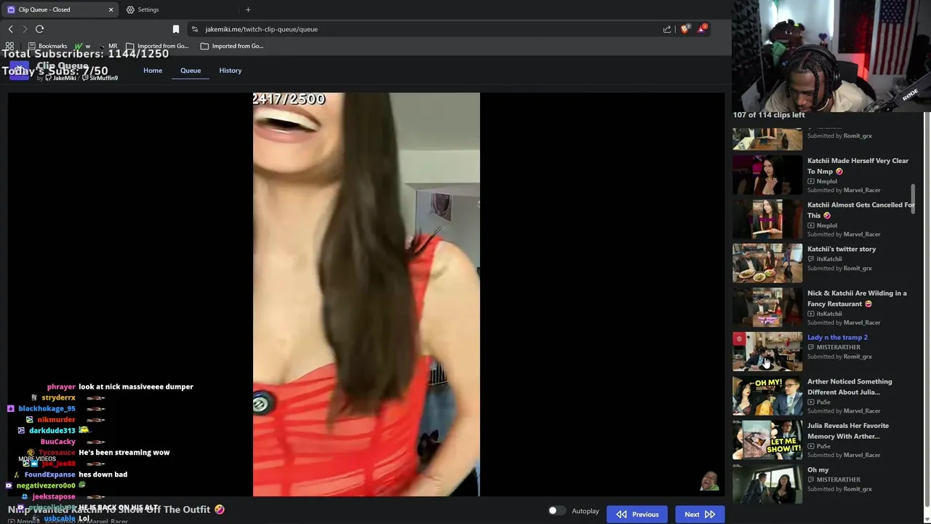Click the Nick & Katchii restaurant clip thumbnail
931x524 pixels.
coord(767,307)
